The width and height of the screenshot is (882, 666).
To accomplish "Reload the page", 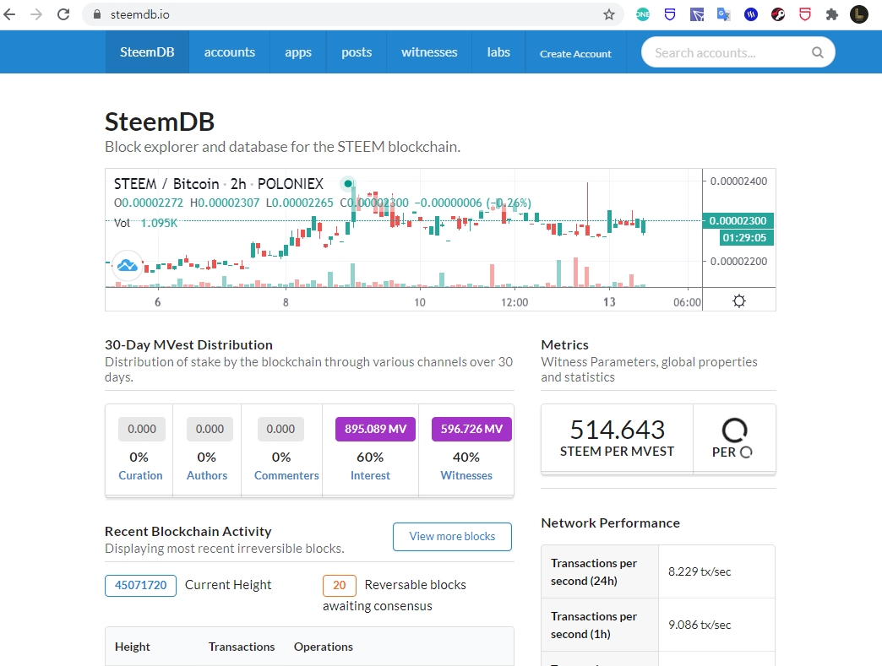I will coord(63,14).
